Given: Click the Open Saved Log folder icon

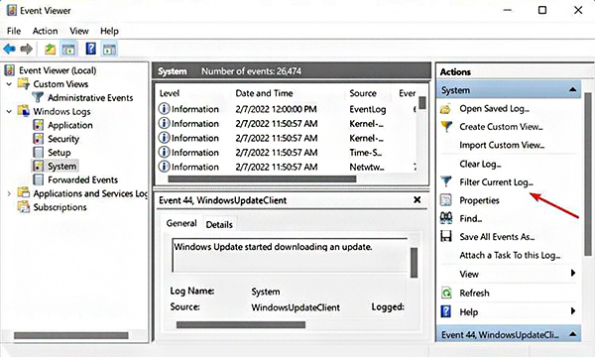Looking at the screenshot, I should tap(446, 109).
